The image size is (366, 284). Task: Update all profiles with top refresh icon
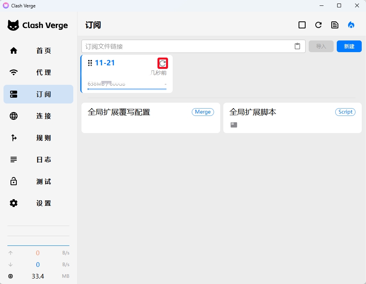click(318, 25)
